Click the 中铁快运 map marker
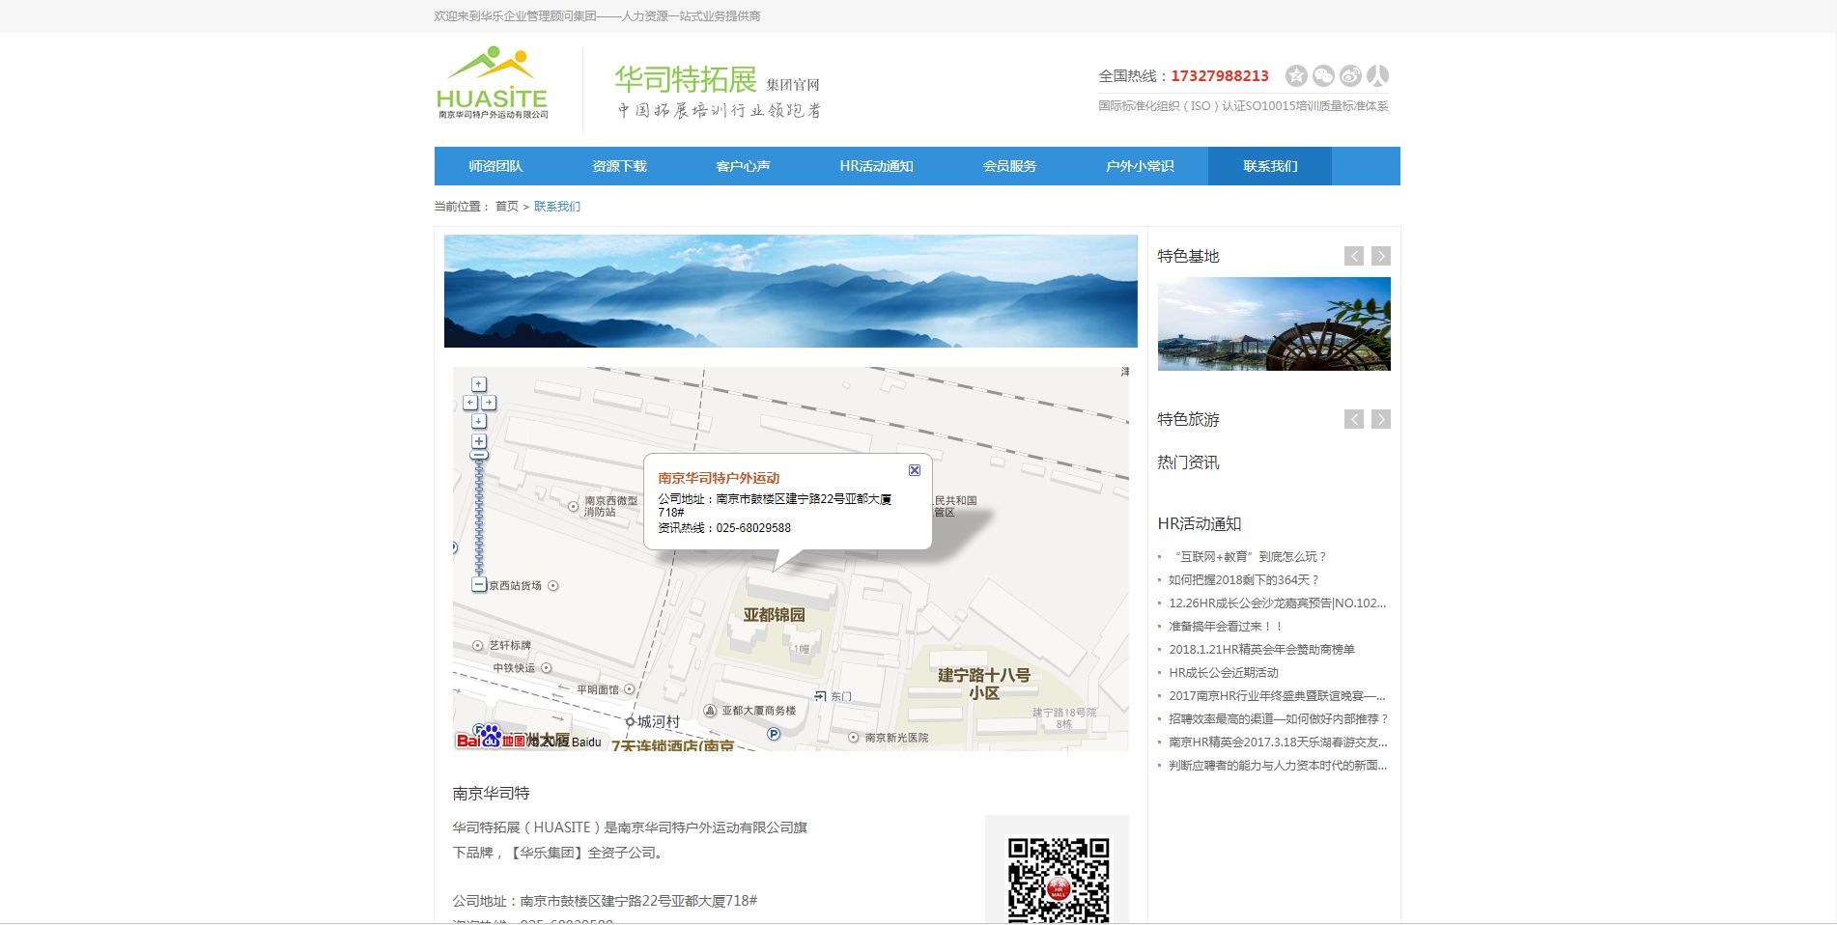The image size is (1837, 925). coord(547,668)
